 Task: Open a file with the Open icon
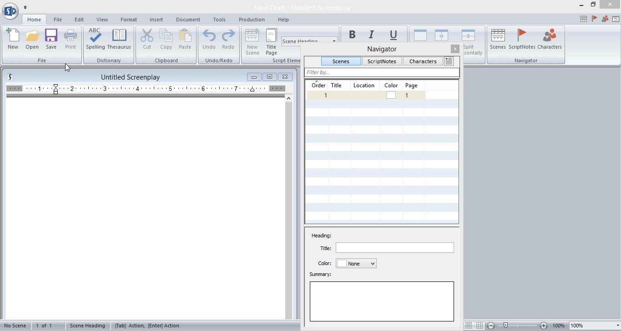[32, 39]
